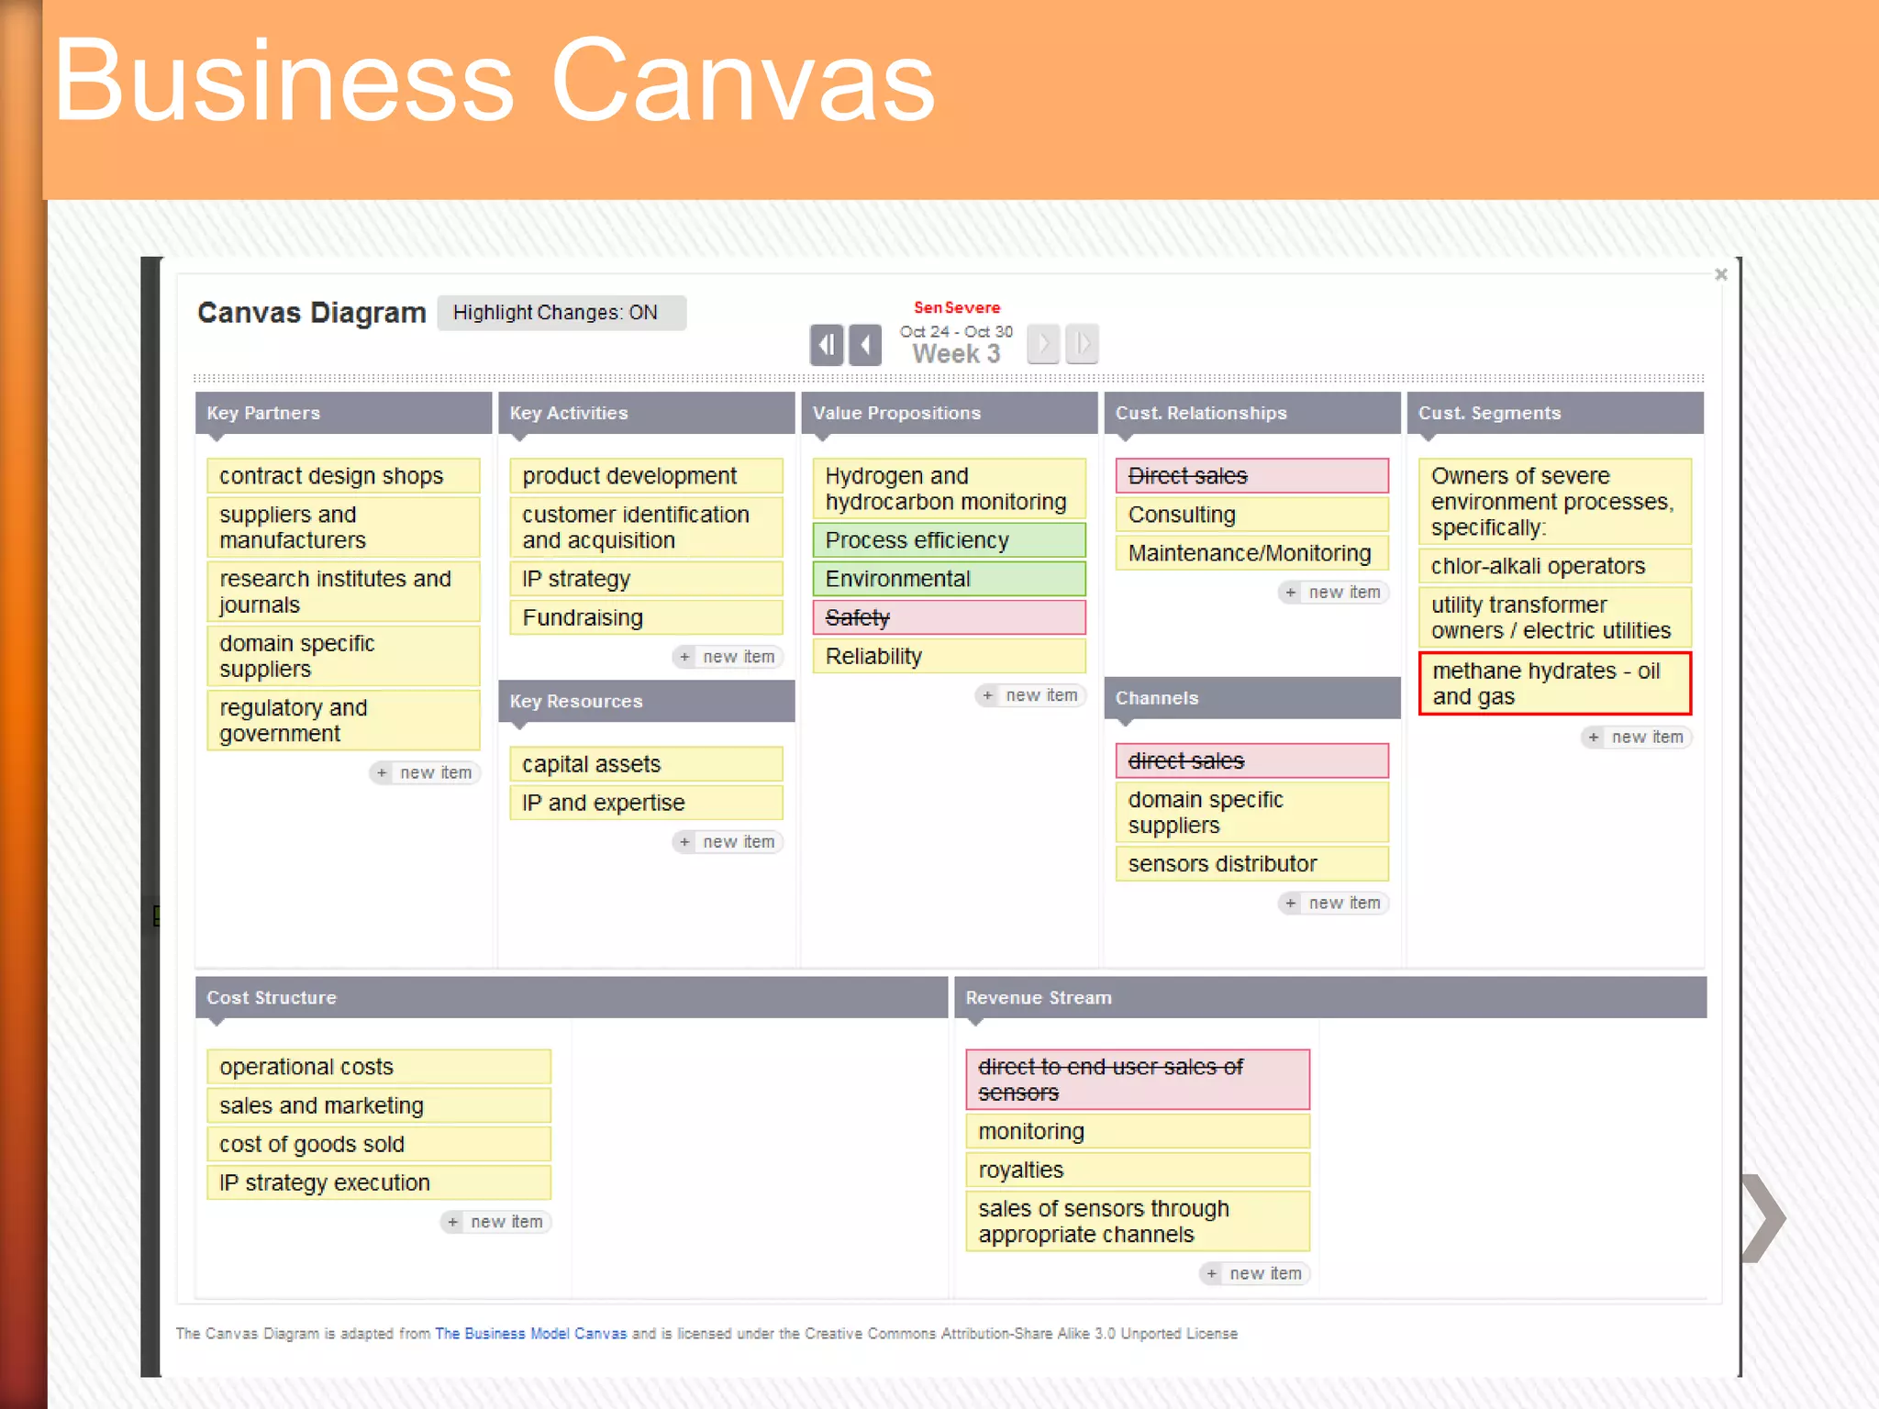The width and height of the screenshot is (1879, 1409).
Task: Select the Key Partners header
Action: click(343, 413)
